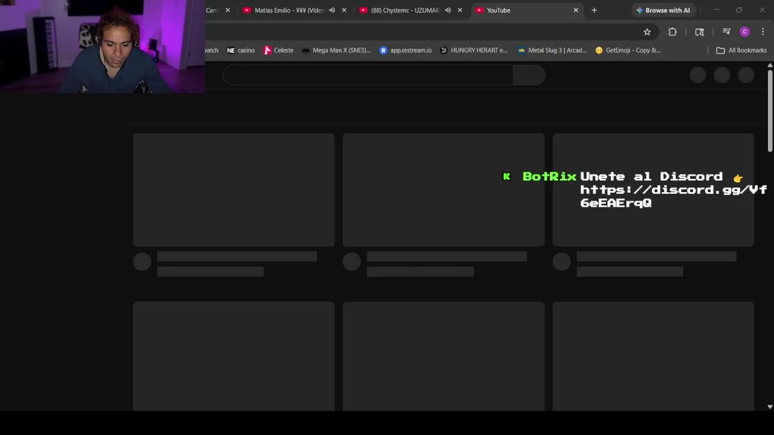This screenshot has height=435, width=774.
Task: Open the casino bookmark
Action: pos(241,50)
